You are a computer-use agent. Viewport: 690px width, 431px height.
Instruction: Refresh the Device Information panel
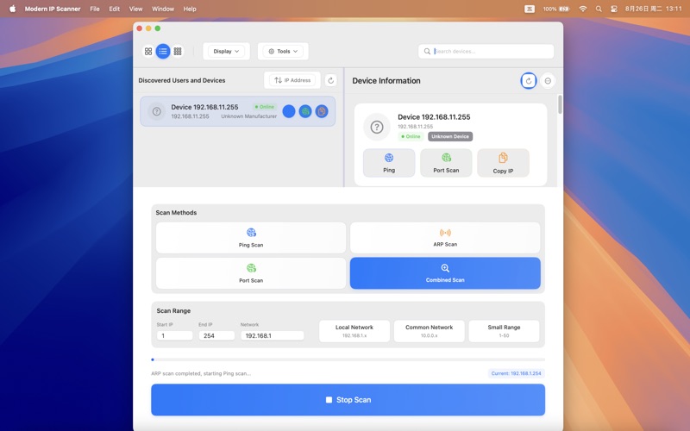tap(528, 81)
